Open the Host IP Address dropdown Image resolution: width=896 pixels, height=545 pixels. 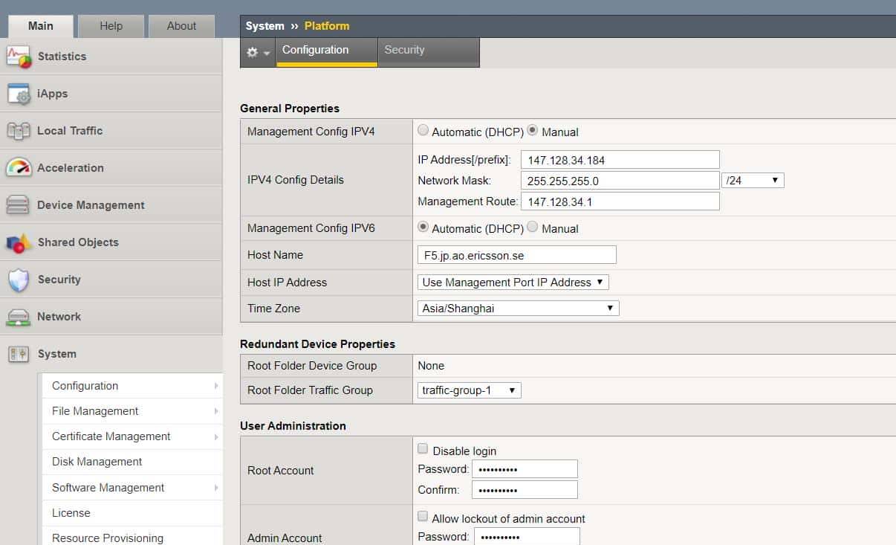click(x=513, y=283)
